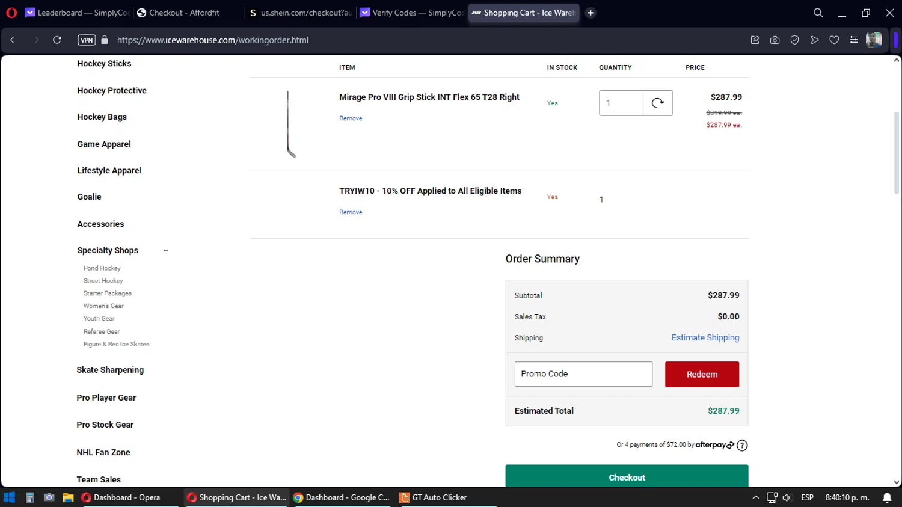Open the ad blocker shield
Image resolution: width=902 pixels, height=507 pixels.
[794, 40]
